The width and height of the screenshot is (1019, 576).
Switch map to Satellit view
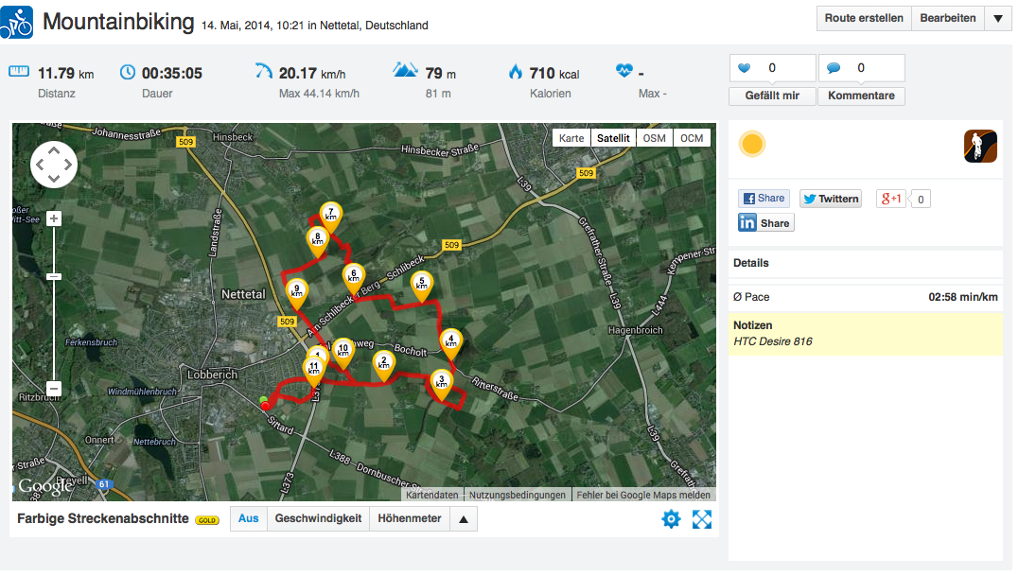pyautogui.click(x=613, y=138)
